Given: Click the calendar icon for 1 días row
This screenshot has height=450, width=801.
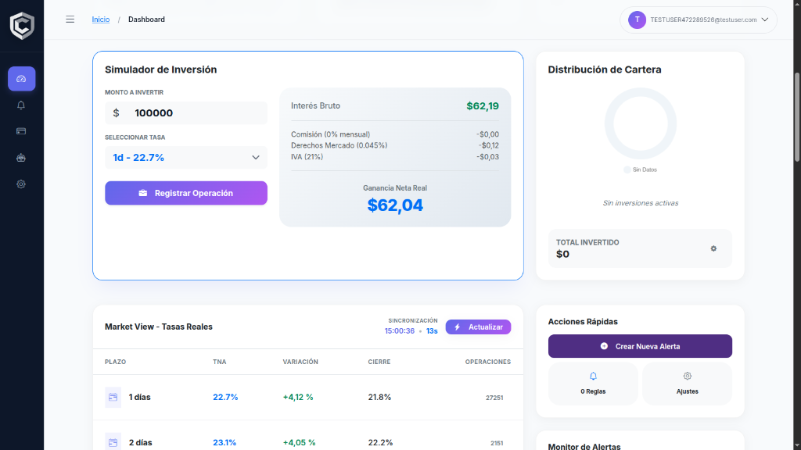Looking at the screenshot, I should (x=113, y=397).
